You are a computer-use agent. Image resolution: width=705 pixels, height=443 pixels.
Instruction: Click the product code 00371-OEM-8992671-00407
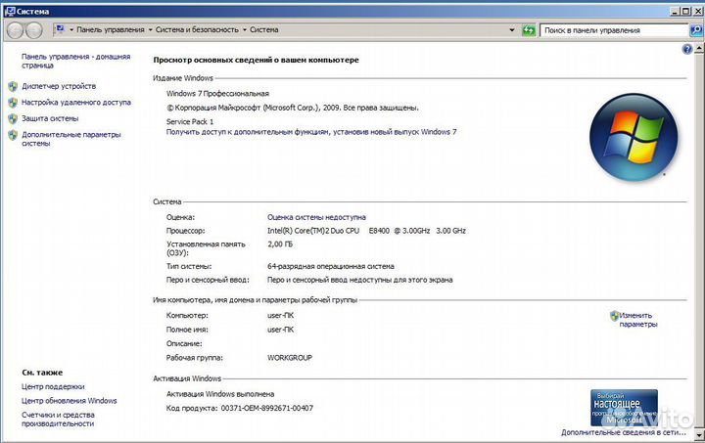coord(267,408)
